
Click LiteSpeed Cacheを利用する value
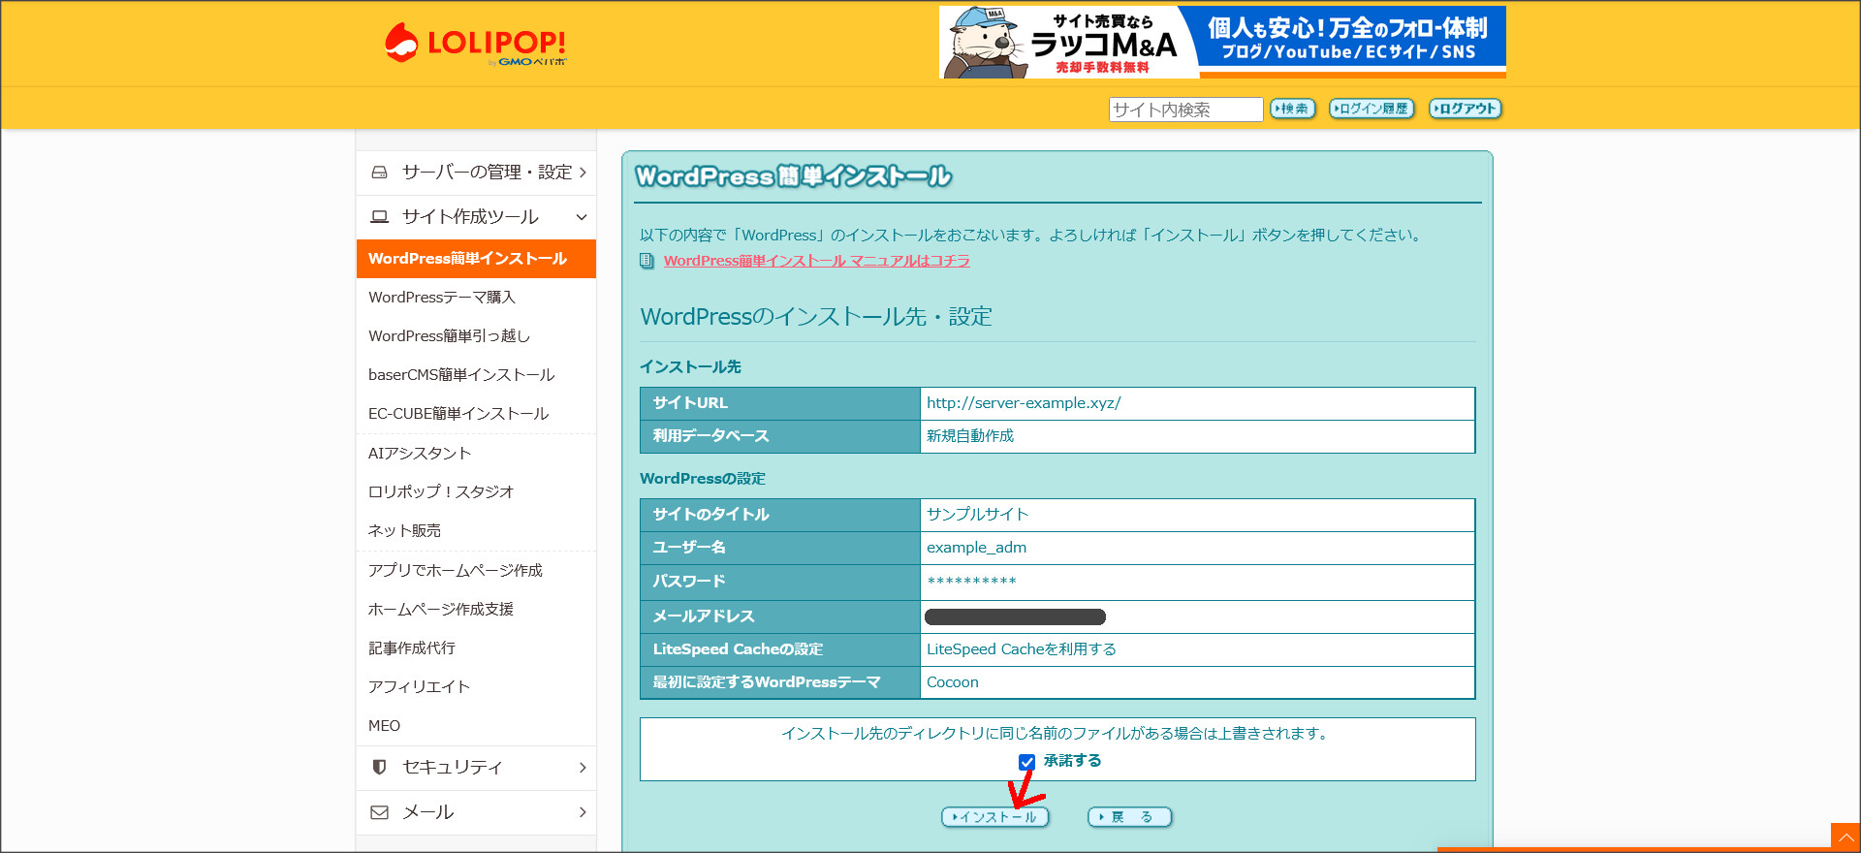[1022, 649]
